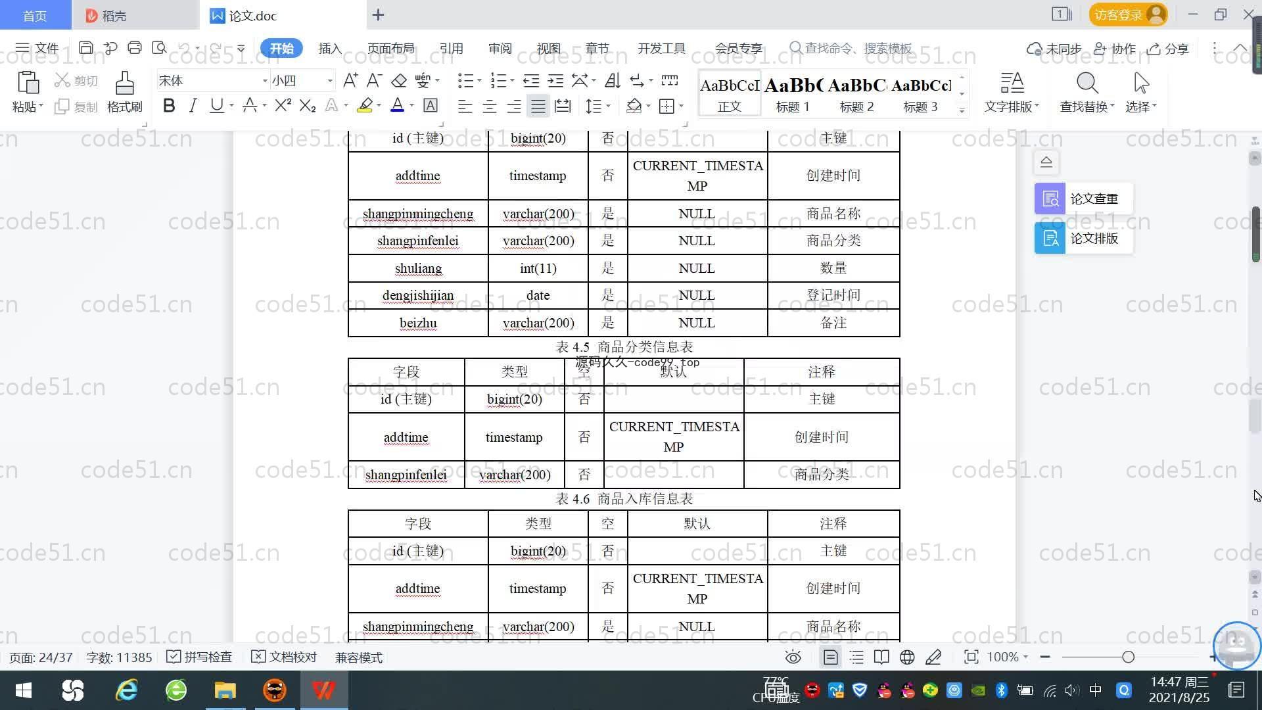Open Print Preview icon
1262x710 pixels.
159,48
